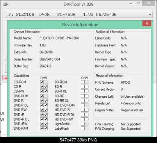Toggle the DVD+R read checkbox

coord(42,114)
